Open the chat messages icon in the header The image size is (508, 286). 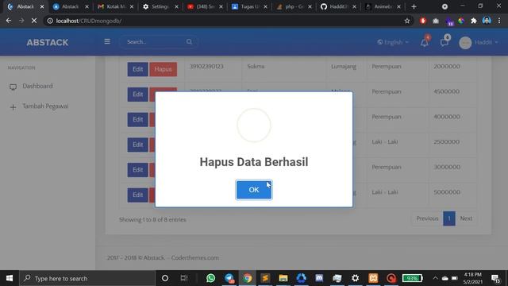[x=444, y=42]
